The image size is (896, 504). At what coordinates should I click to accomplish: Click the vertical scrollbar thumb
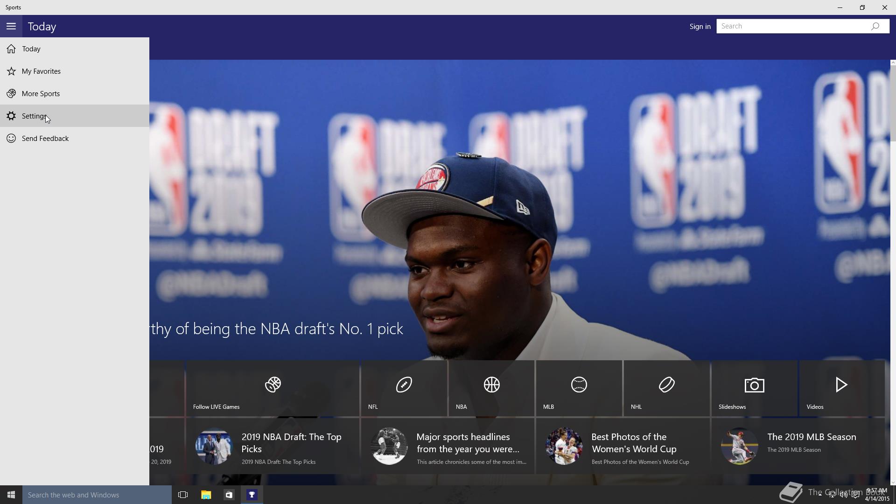tap(893, 103)
